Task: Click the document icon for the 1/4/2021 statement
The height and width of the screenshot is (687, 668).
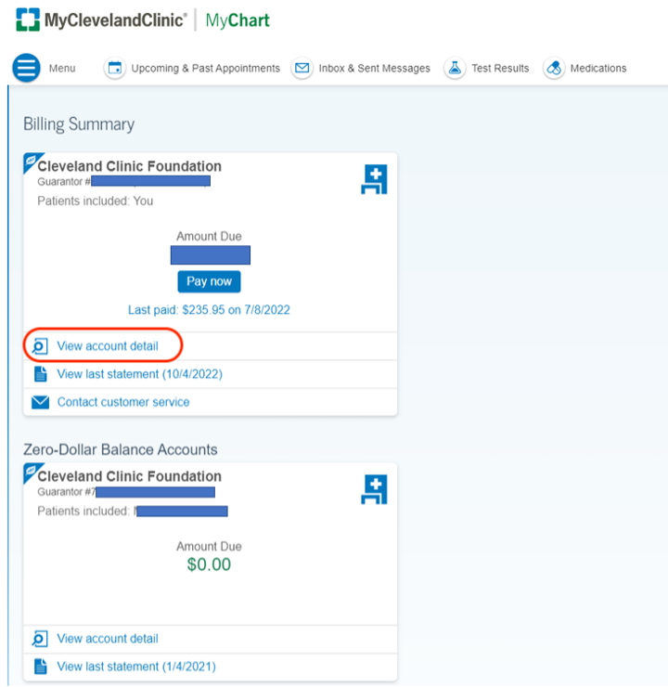Action: click(40, 667)
